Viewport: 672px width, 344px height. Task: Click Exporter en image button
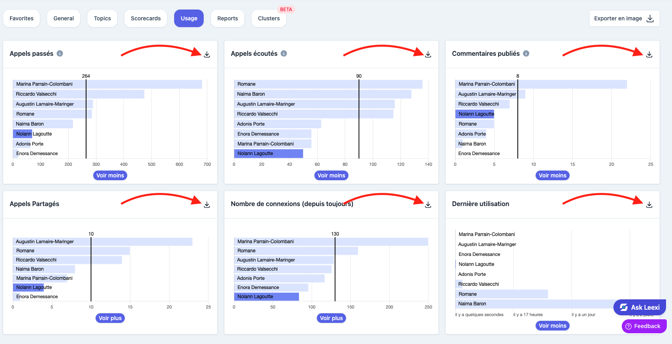pos(624,18)
